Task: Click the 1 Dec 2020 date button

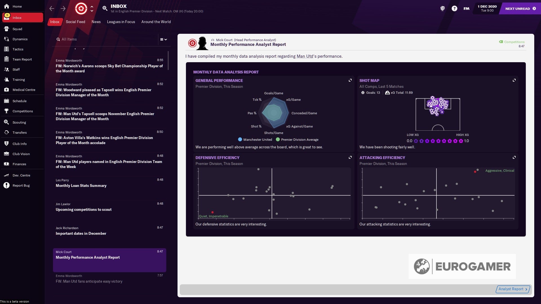Action: (x=487, y=8)
